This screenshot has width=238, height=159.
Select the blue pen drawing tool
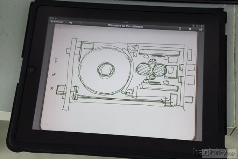(56, 61)
